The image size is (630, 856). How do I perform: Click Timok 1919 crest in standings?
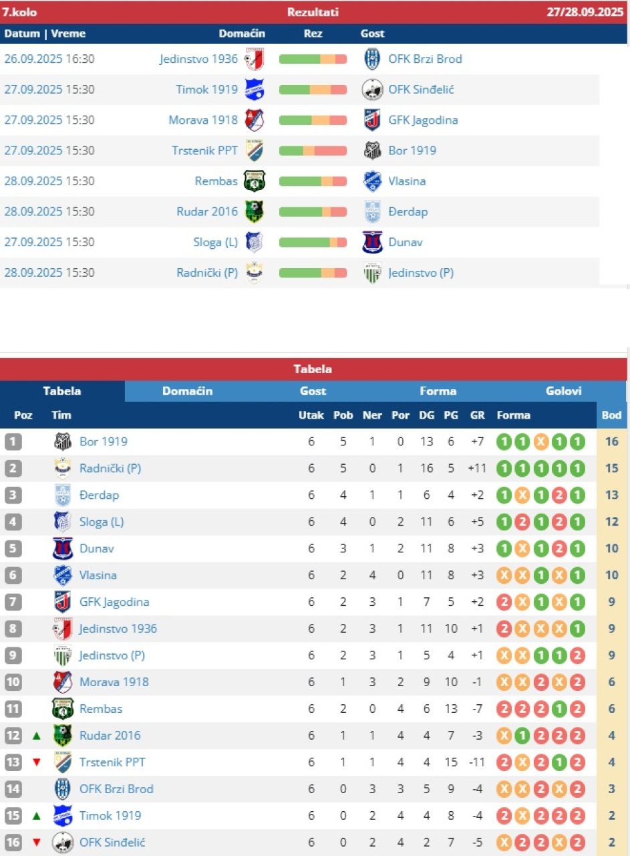(x=63, y=816)
